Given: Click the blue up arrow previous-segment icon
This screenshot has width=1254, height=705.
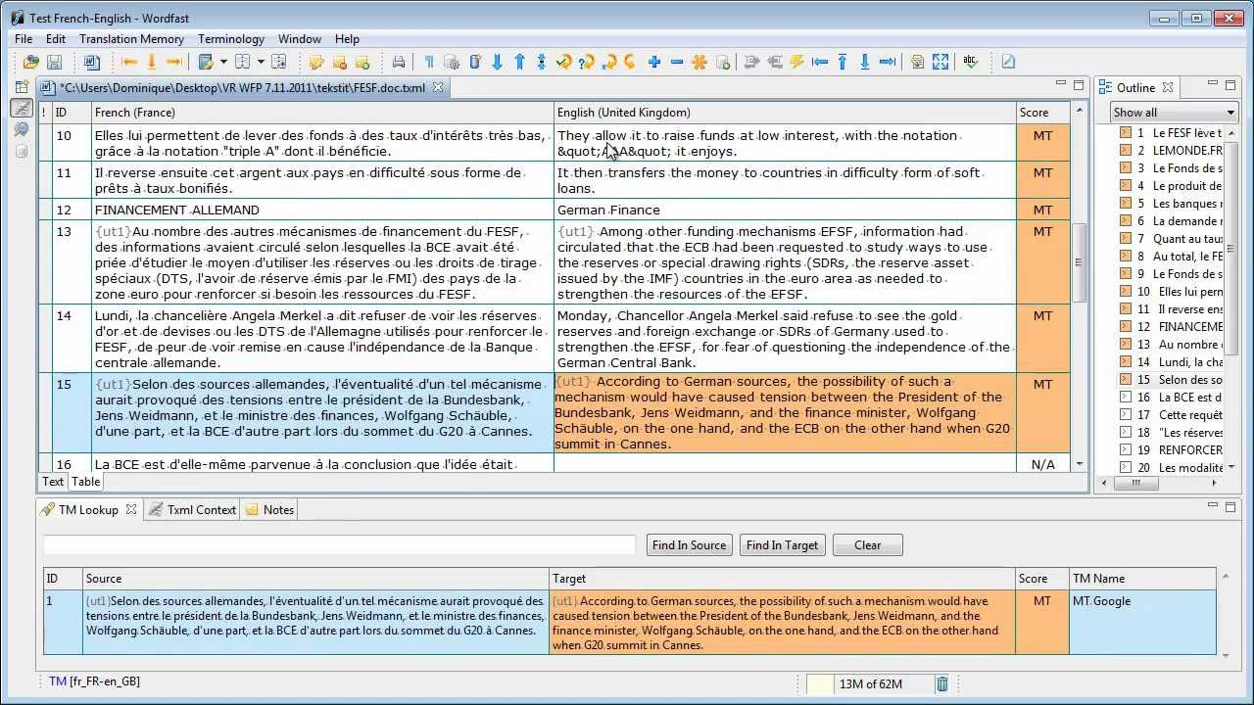Looking at the screenshot, I should tap(519, 62).
